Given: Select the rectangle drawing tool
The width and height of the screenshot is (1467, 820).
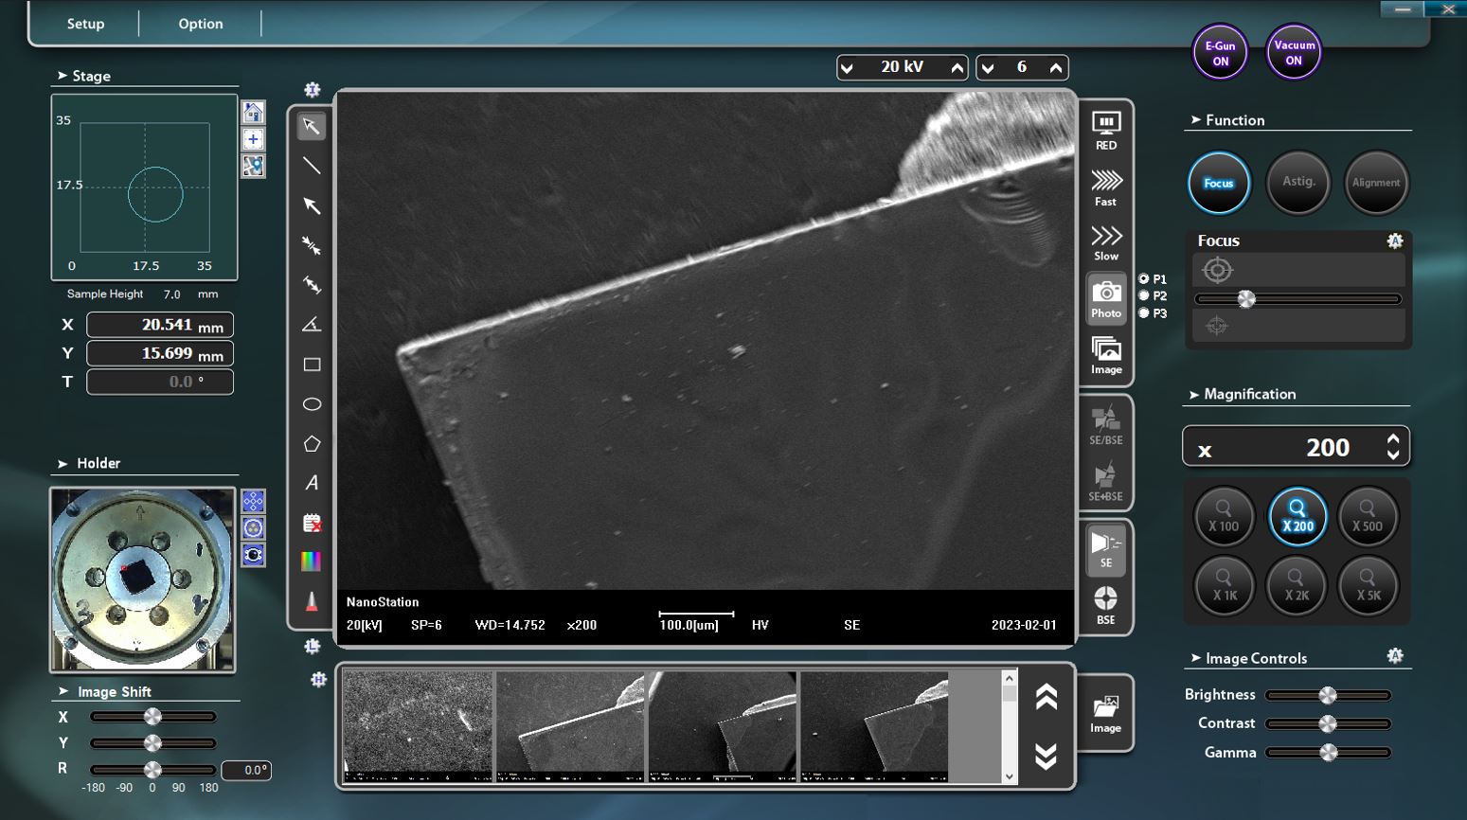Looking at the screenshot, I should [312, 364].
